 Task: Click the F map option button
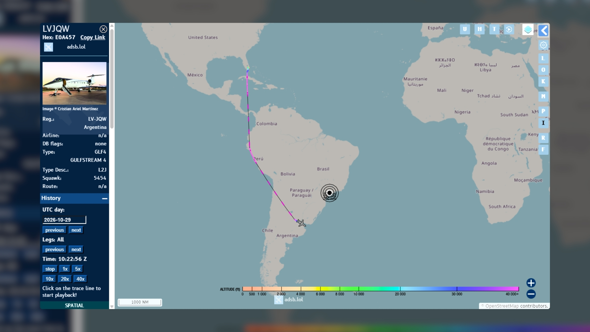pos(543,149)
